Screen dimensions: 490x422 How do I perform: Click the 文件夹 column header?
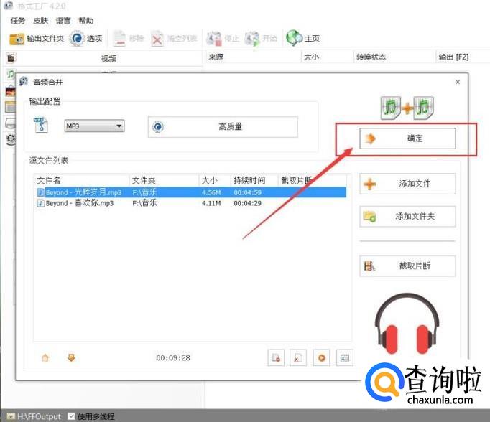pyautogui.click(x=165, y=180)
